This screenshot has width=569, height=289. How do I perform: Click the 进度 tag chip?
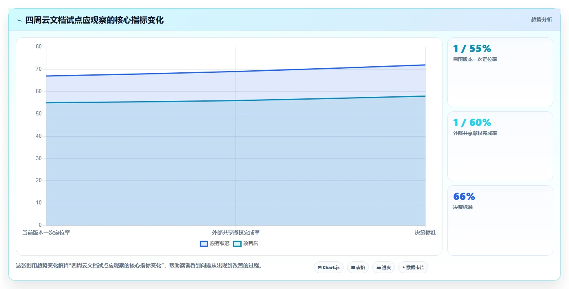click(x=384, y=267)
